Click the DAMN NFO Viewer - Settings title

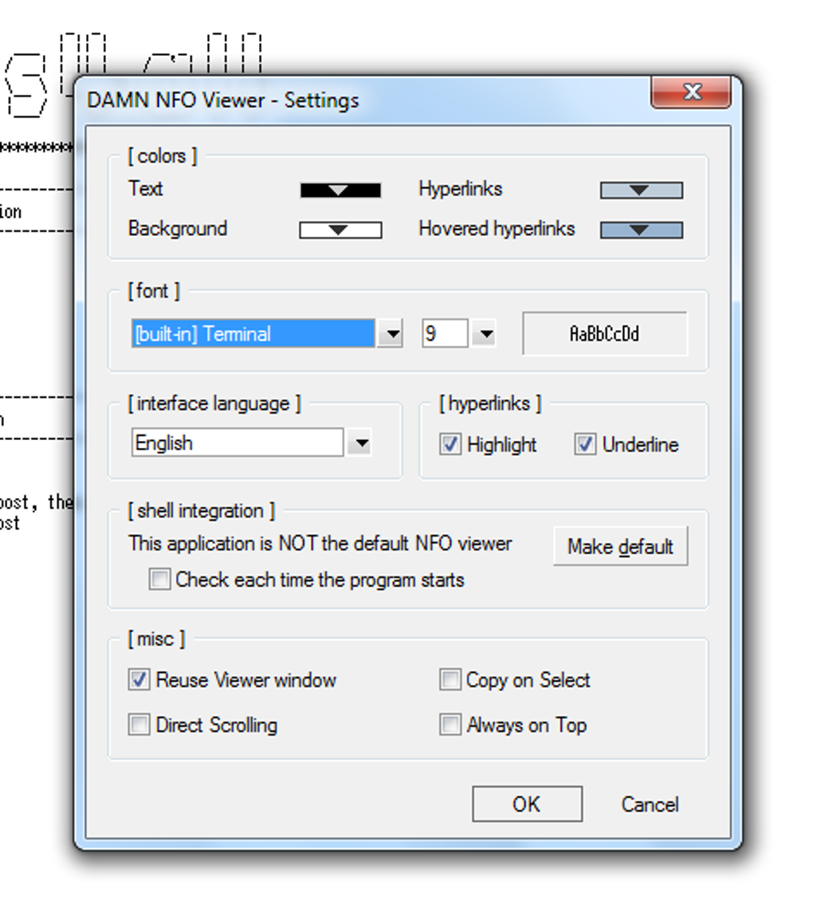[x=222, y=100]
